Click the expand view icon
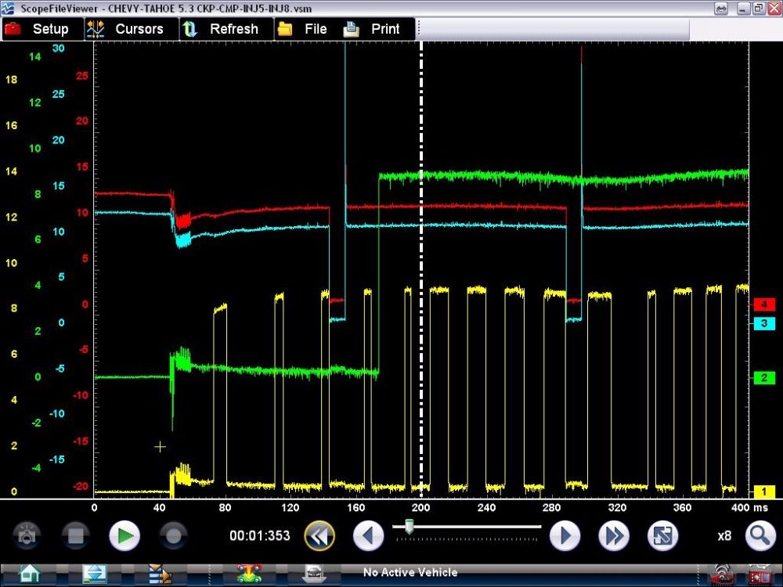This screenshot has width=783, height=587. (x=662, y=536)
